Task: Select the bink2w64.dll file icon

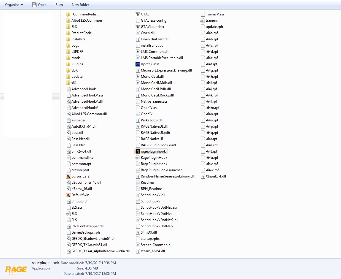Action: [68, 151]
